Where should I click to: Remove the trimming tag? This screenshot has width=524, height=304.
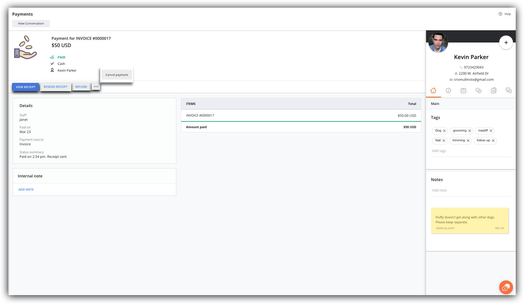point(468,141)
